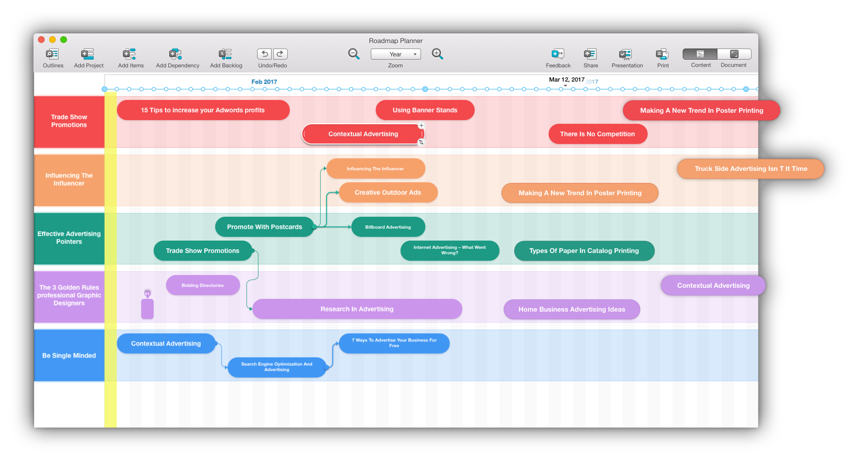Redo the last action

tap(280, 54)
